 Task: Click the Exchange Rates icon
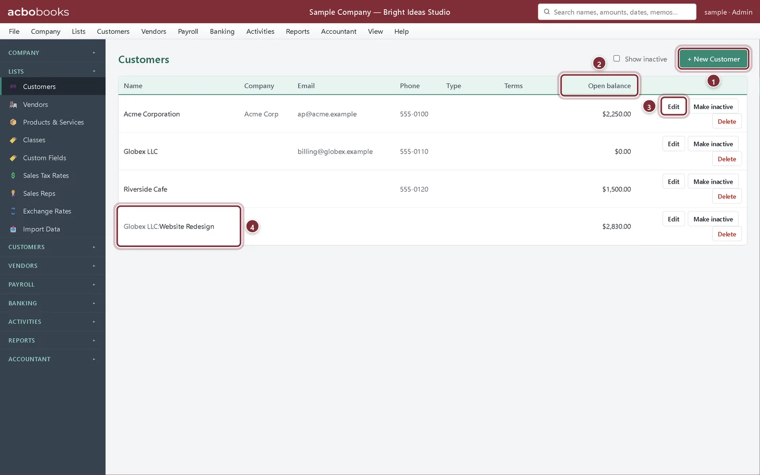(x=13, y=211)
